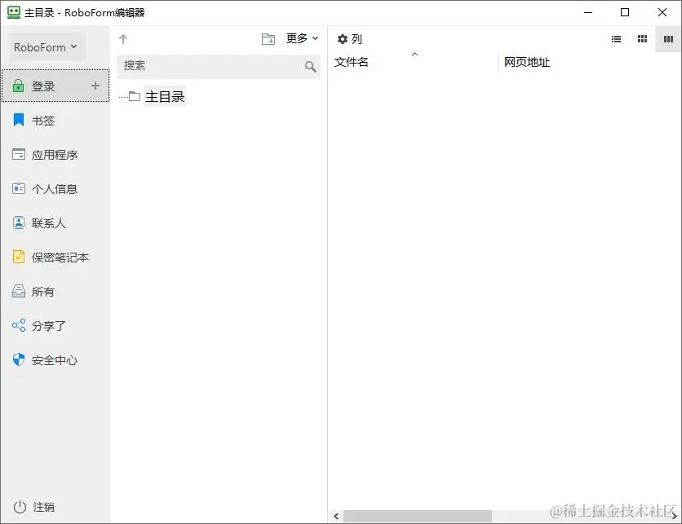Open the 保密笔记本 safenotes section
682x524 pixels.
pyautogui.click(x=55, y=258)
